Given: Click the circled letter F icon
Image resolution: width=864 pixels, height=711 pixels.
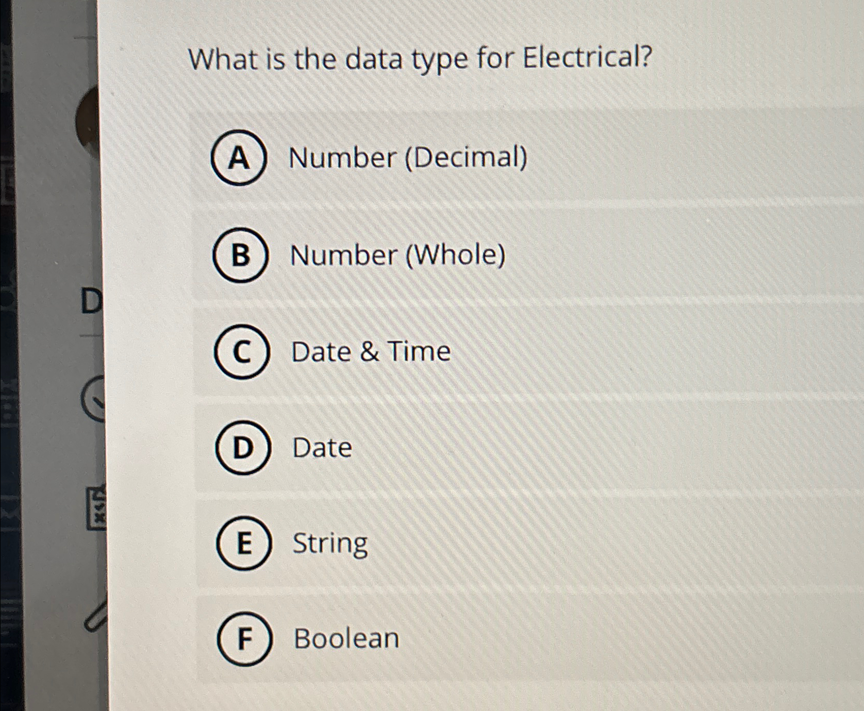Looking at the screenshot, I should pos(245,639).
